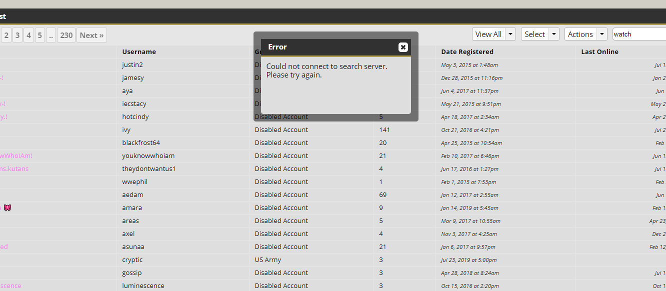The image size is (666, 291).
Task: Open cryptic's user profile
Action: coord(132,259)
